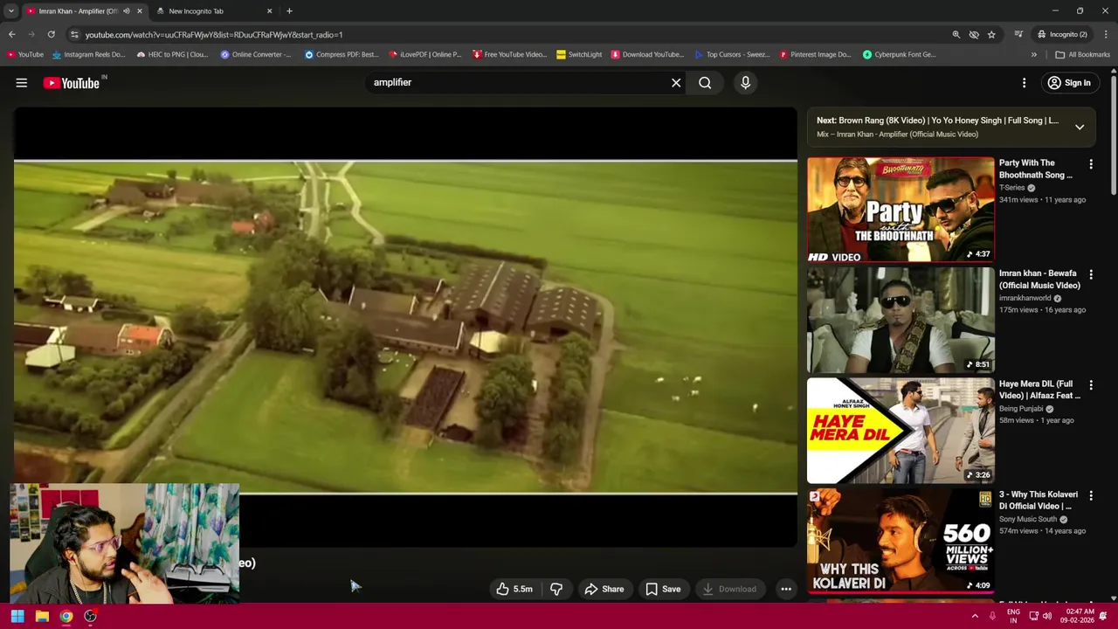Image resolution: width=1118 pixels, height=629 pixels.
Task: Open the Compress PDF bookmark
Action: coord(342,54)
